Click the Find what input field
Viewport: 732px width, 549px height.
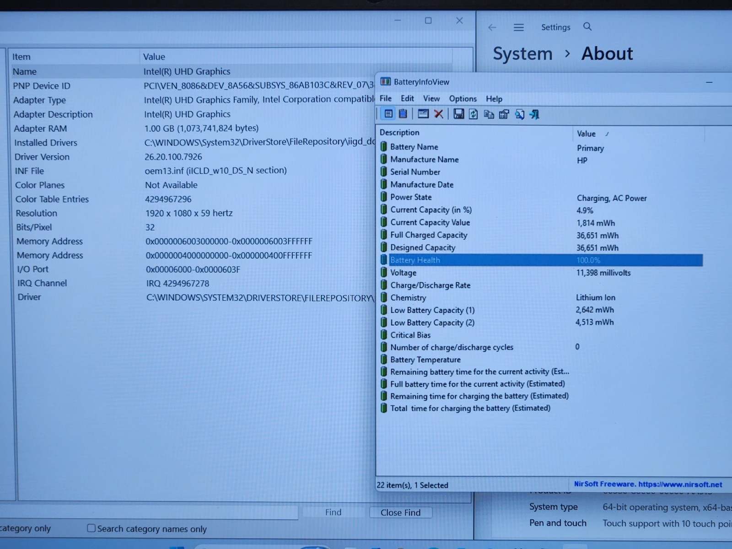pyautogui.click(x=149, y=512)
